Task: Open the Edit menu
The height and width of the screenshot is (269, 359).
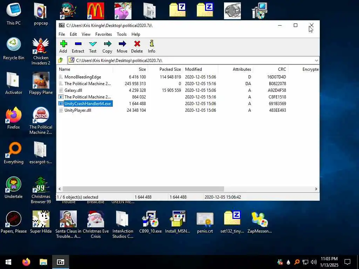Action: click(73, 34)
